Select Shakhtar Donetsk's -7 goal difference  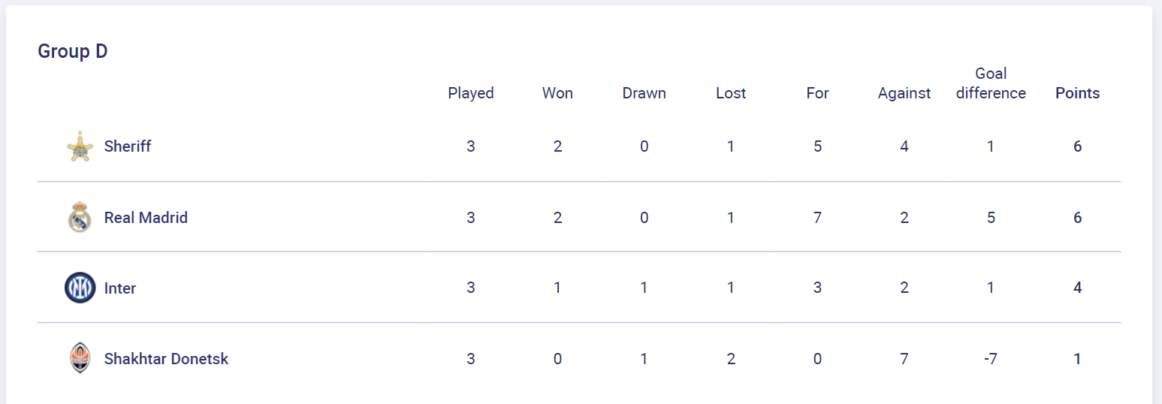(991, 359)
